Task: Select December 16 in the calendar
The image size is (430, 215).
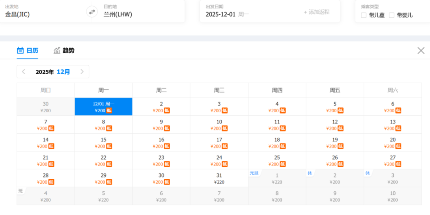Action: (161, 143)
